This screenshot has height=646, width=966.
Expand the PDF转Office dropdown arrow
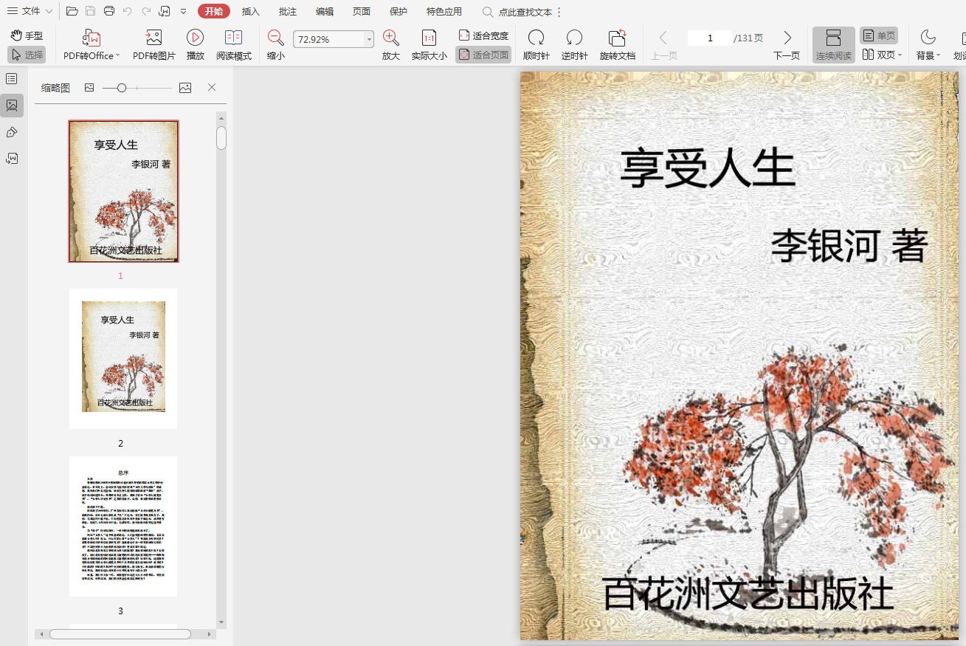click(118, 55)
